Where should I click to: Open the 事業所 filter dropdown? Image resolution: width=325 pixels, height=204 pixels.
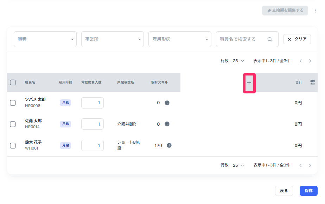[x=113, y=39]
